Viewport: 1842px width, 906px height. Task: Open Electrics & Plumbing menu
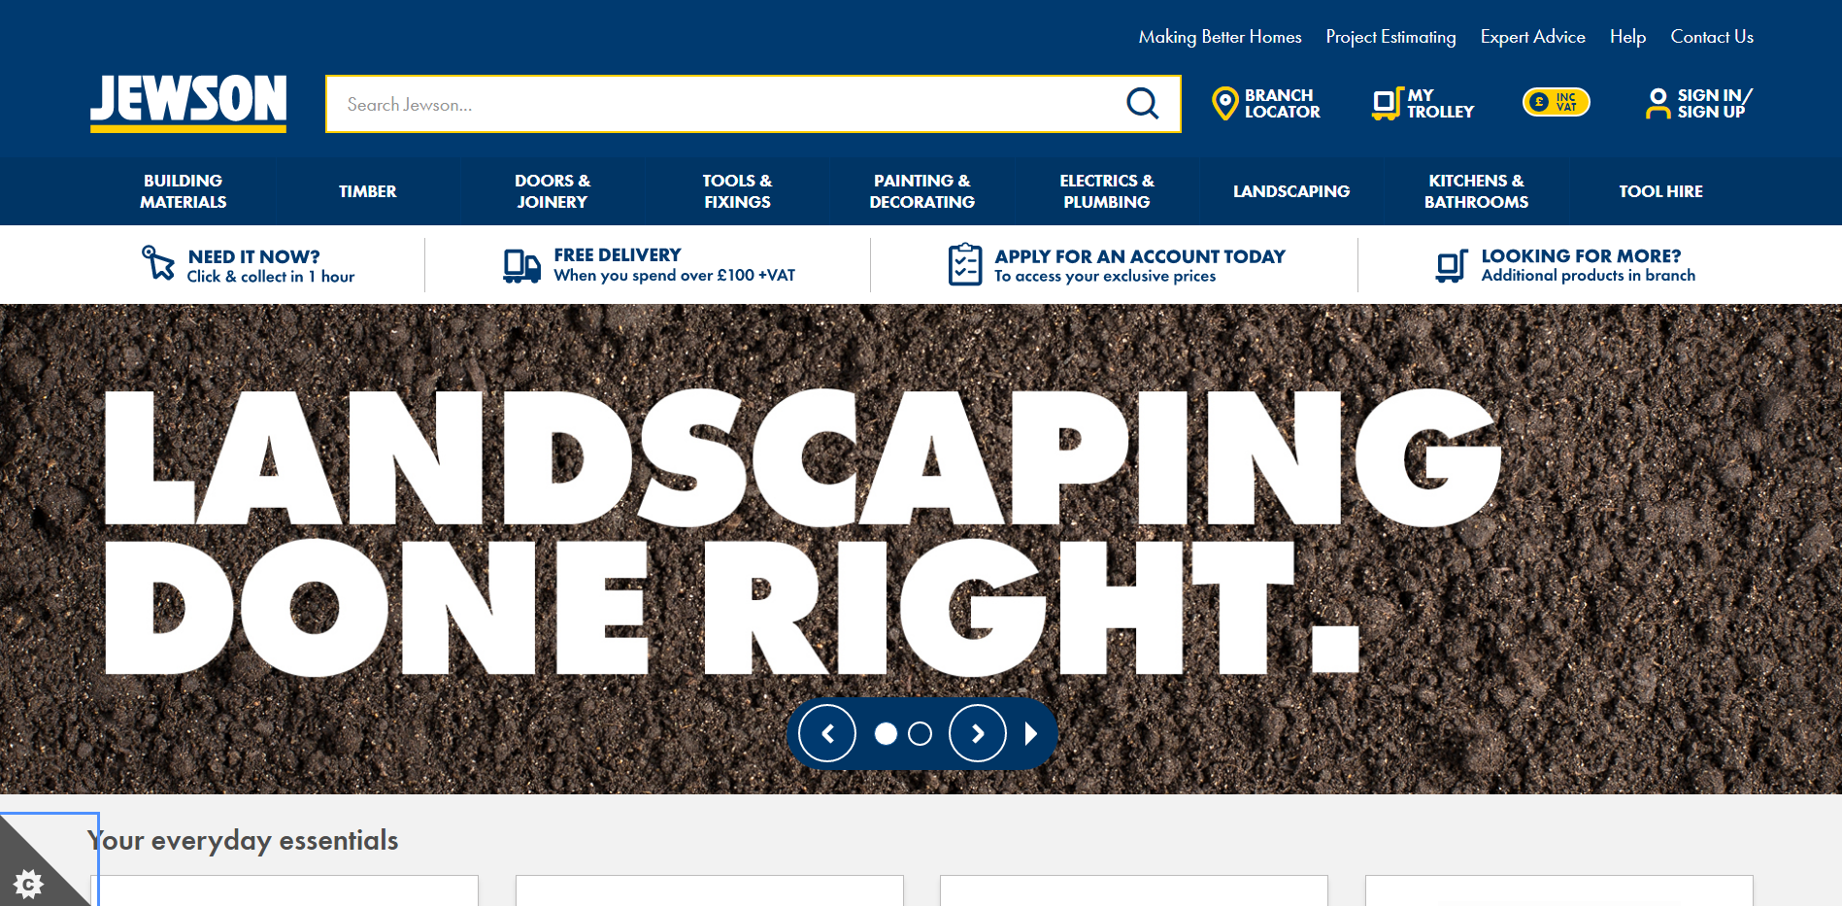click(x=1107, y=191)
